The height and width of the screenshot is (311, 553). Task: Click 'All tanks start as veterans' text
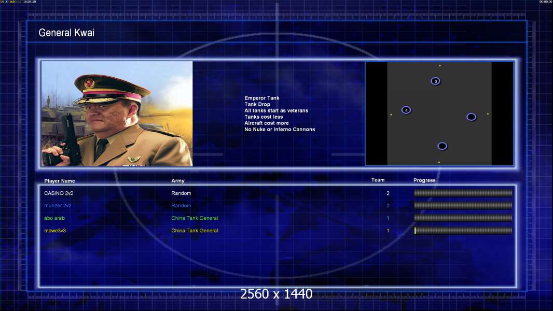click(x=276, y=110)
